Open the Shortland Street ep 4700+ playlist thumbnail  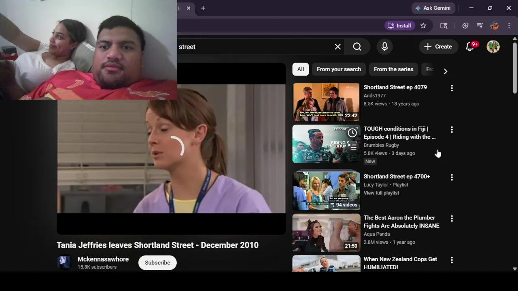tap(326, 191)
